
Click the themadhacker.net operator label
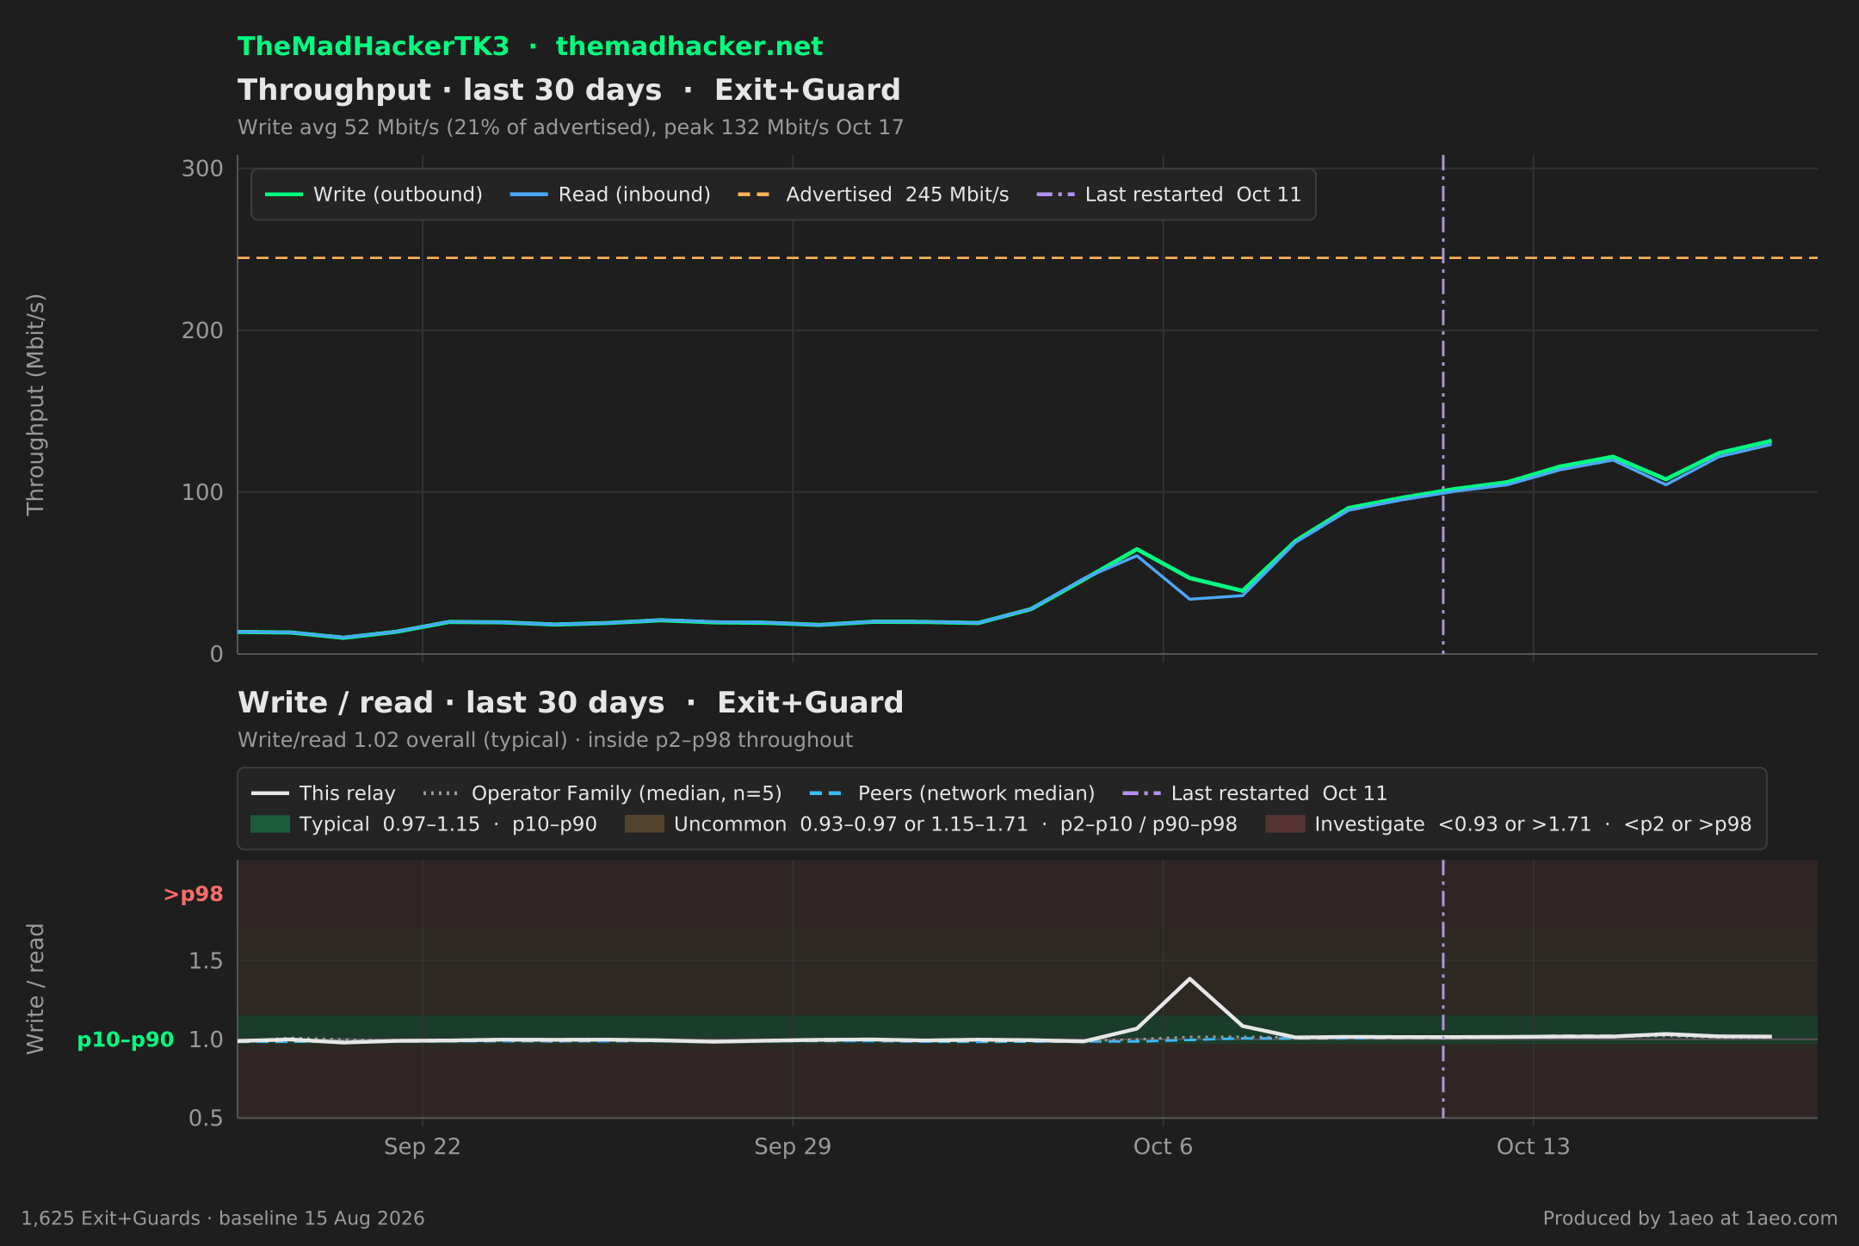pyautogui.click(x=689, y=46)
